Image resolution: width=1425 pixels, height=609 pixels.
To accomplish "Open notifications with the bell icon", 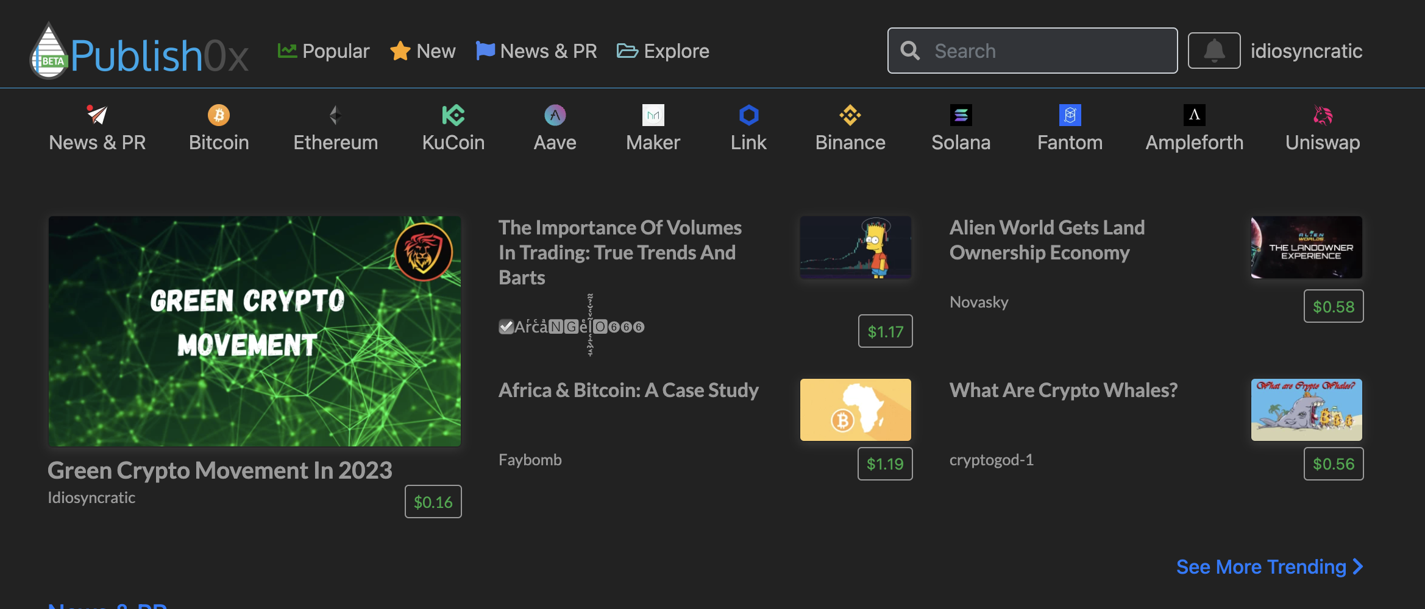I will tap(1214, 51).
